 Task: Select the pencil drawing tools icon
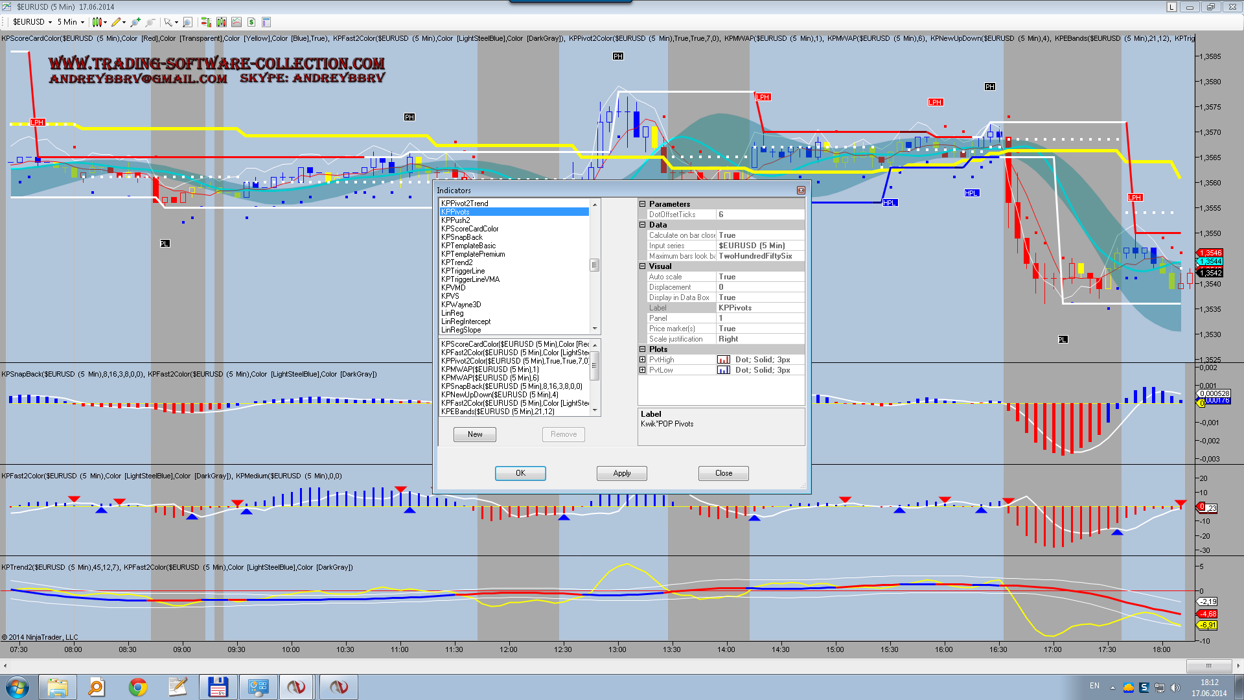(x=116, y=22)
